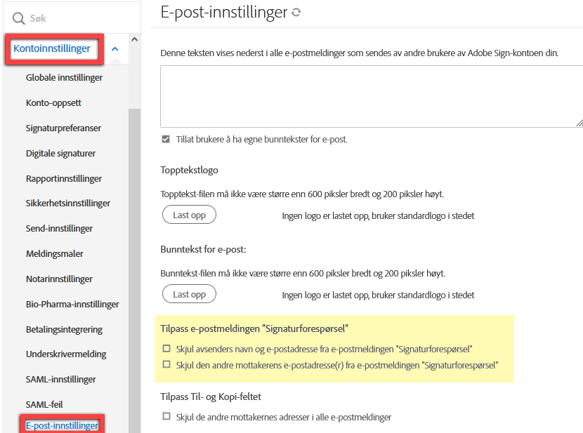Screen dimensions: 583x433
Task: Toggle "Tillat brukere å ha egne bunntekster for e-post"
Action: tap(166, 139)
